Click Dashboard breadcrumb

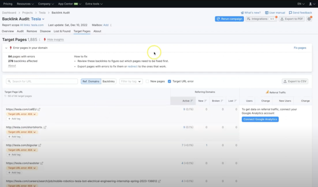9,12
